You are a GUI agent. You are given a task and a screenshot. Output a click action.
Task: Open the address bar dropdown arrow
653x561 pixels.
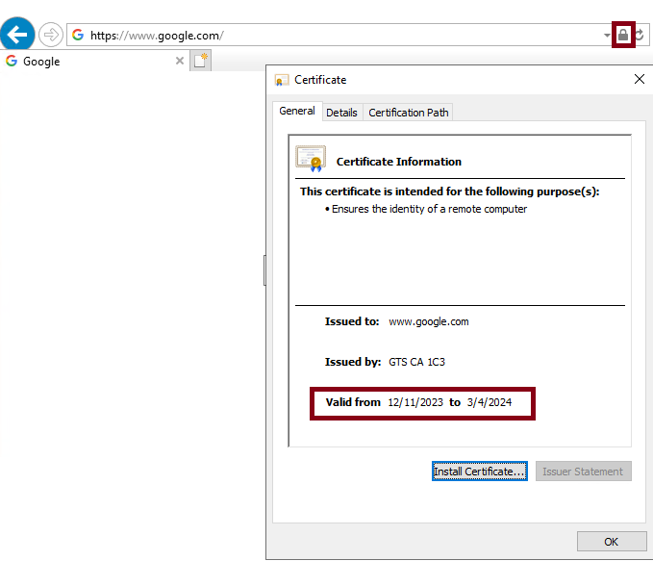point(607,36)
